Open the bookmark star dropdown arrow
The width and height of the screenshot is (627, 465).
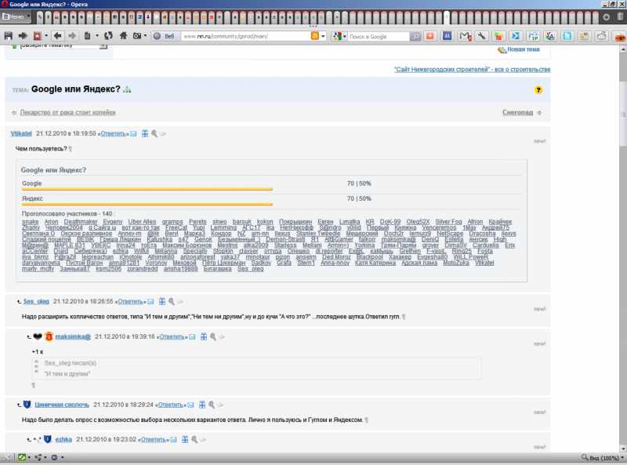point(46,36)
